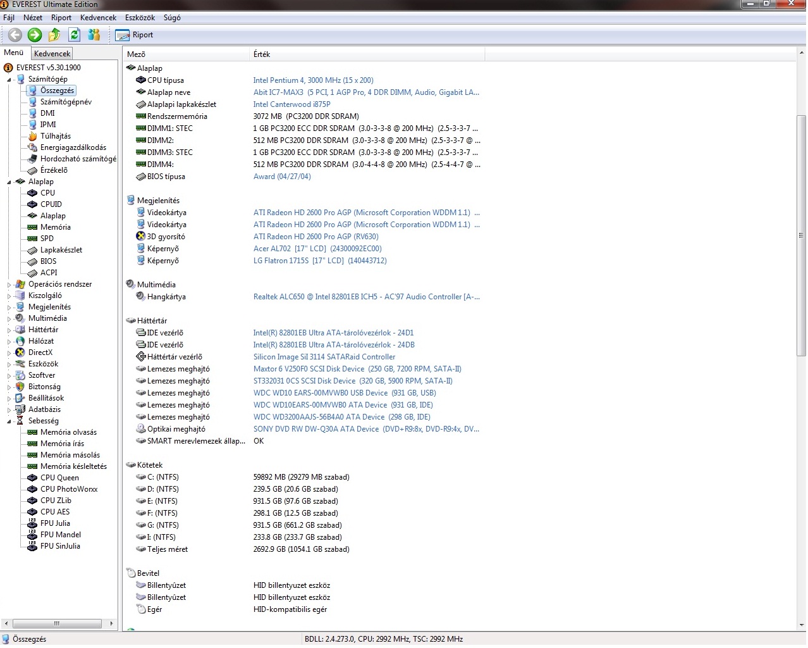Expand the Operációs rendszer tree node

[x=9, y=285]
